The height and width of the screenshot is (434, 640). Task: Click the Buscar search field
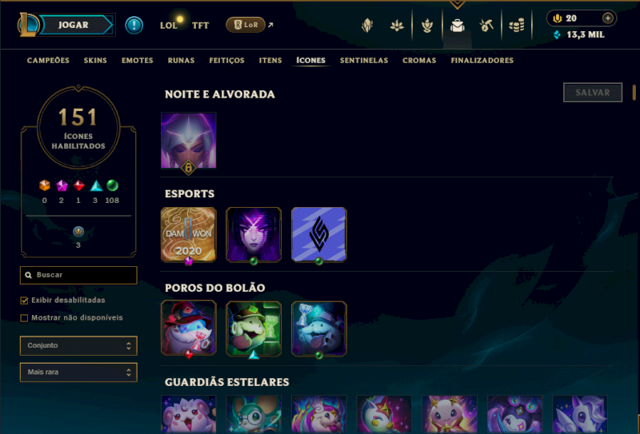pos(78,275)
